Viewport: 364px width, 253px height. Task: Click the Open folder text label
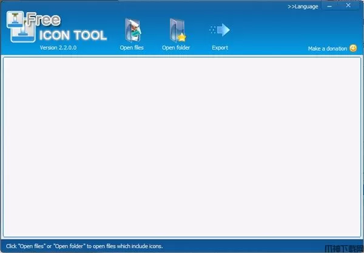176,47
